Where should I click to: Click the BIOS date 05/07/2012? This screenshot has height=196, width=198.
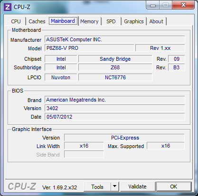(x=115, y=117)
